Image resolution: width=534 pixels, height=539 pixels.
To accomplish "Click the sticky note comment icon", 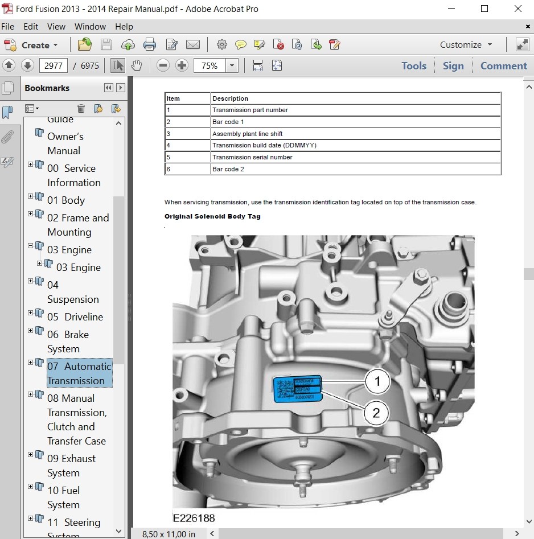I will 241,45.
